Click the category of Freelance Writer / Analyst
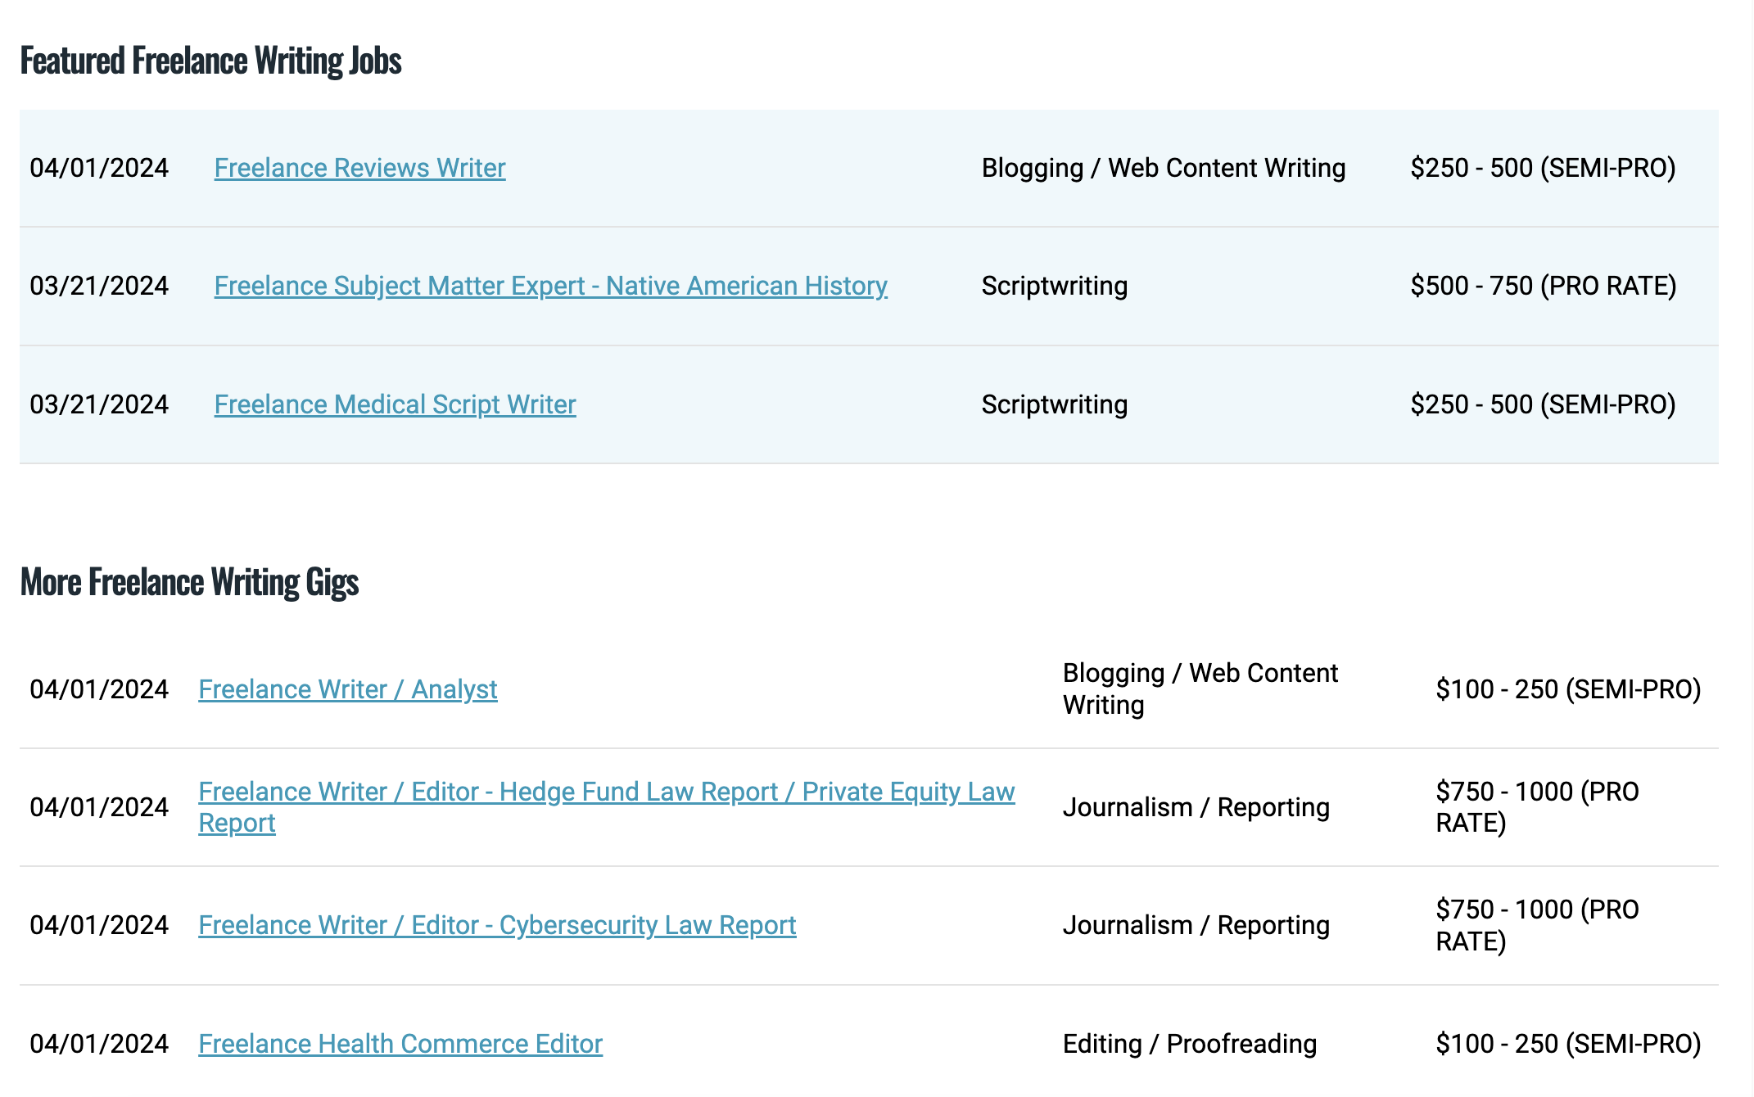This screenshot has height=1097, width=1754. [1200, 688]
